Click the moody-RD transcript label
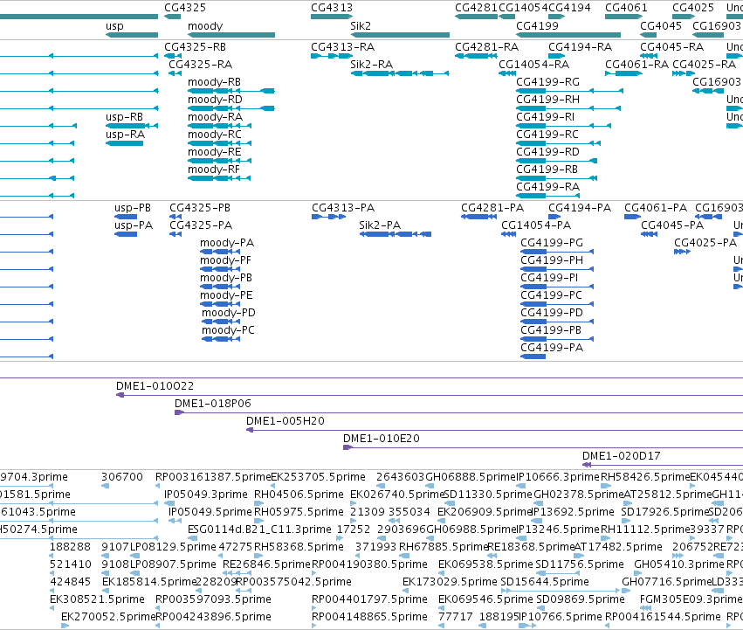The height and width of the screenshot is (630, 743). 215,100
